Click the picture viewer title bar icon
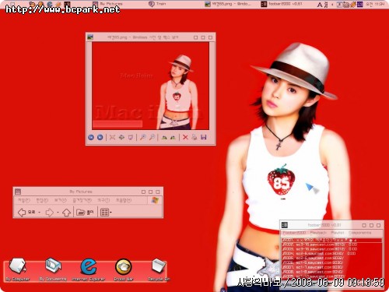Image resolution: width=389 pixels, height=292 pixels. (x=90, y=37)
